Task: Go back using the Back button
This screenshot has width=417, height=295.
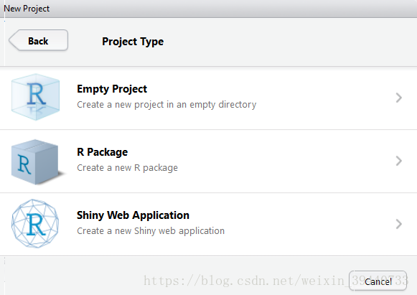Action: point(38,40)
